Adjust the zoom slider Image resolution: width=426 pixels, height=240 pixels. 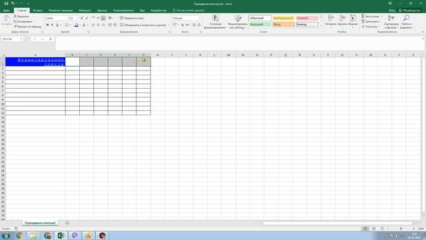pyautogui.click(x=401, y=229)
